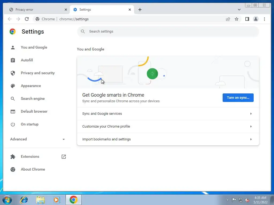Viewport: 274px width, 205px height.
Task: Switch to the Settings tab
Action: (102, 10)
